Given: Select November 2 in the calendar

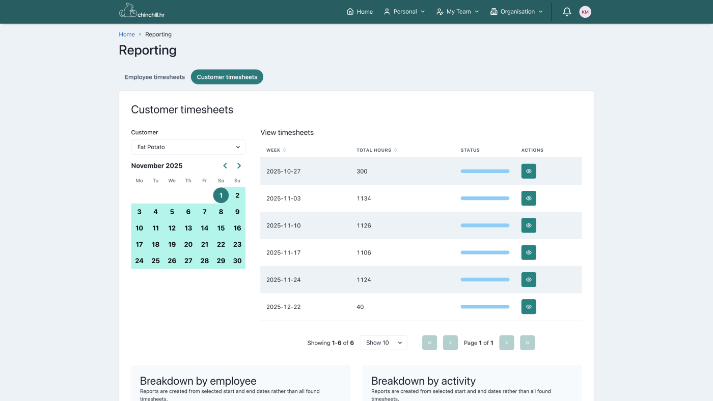Looking at the screenshot, I should (x=237, y=195).
